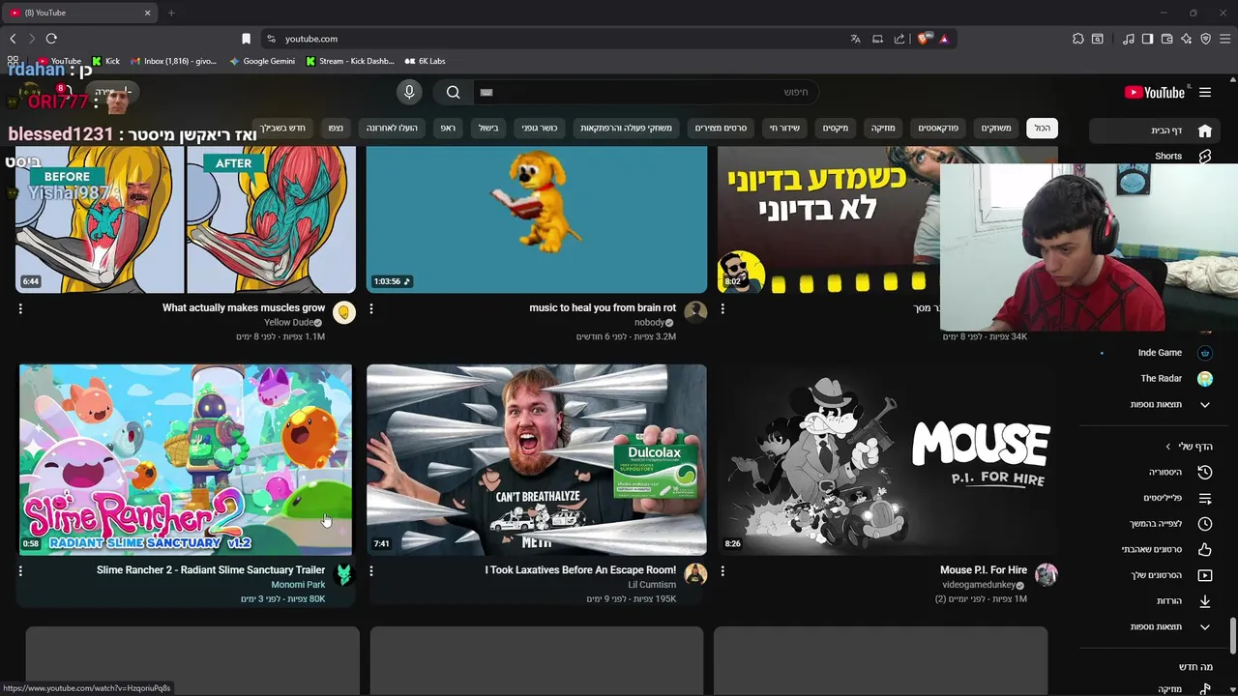Image resolution: width=1238 pixels, height=696 pixels.
Task: Select the 'שידור חי' (Live) filter chip
Action: pos(784,128)
